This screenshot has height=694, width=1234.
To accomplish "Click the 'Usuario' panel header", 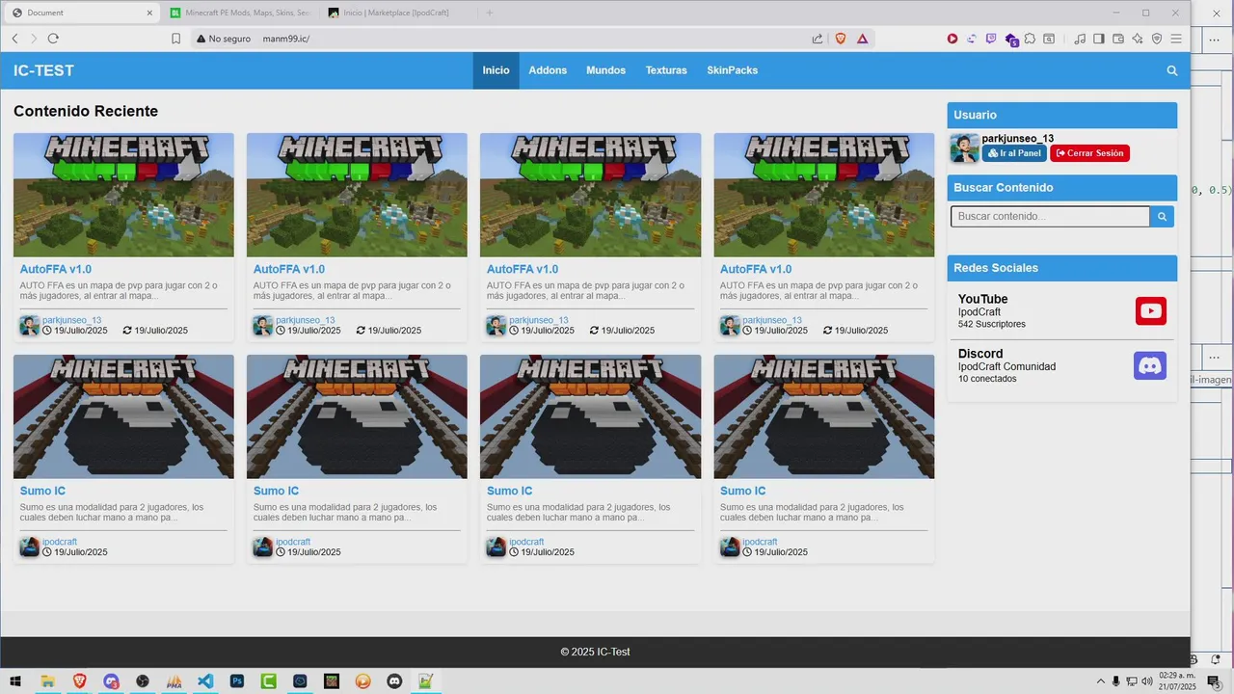I will pyautogui.click(x=1061, y=115).
